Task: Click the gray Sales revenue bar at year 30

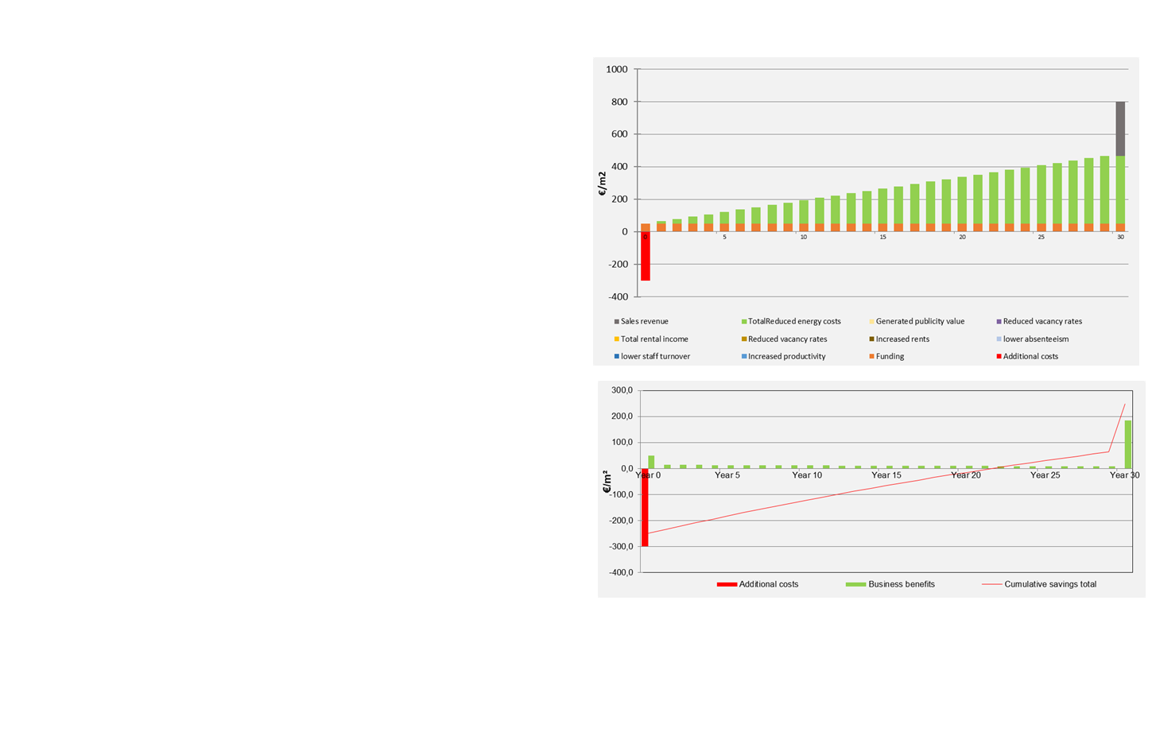Action: [1120, 128]
